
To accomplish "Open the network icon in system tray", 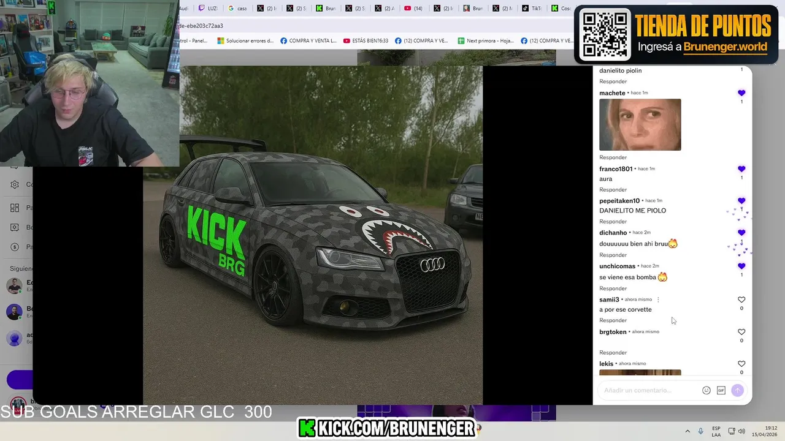I will coord(732,431).
